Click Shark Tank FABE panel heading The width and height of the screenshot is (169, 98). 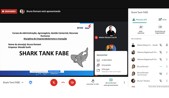point(139,12)
